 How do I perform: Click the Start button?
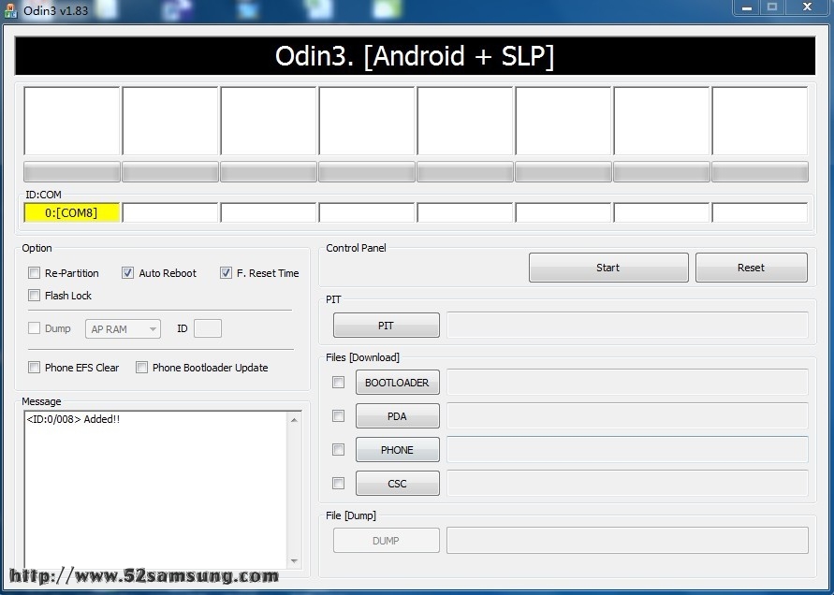click(608, 268)
